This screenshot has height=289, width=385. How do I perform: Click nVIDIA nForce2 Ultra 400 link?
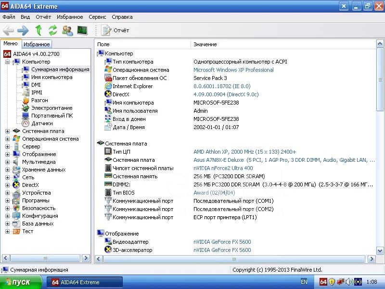tap(223, 168)
